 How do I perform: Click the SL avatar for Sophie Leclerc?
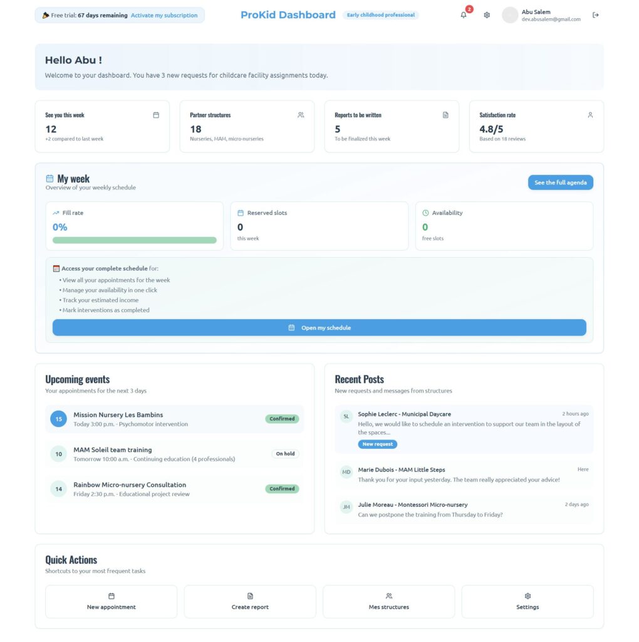pos(346,416)
